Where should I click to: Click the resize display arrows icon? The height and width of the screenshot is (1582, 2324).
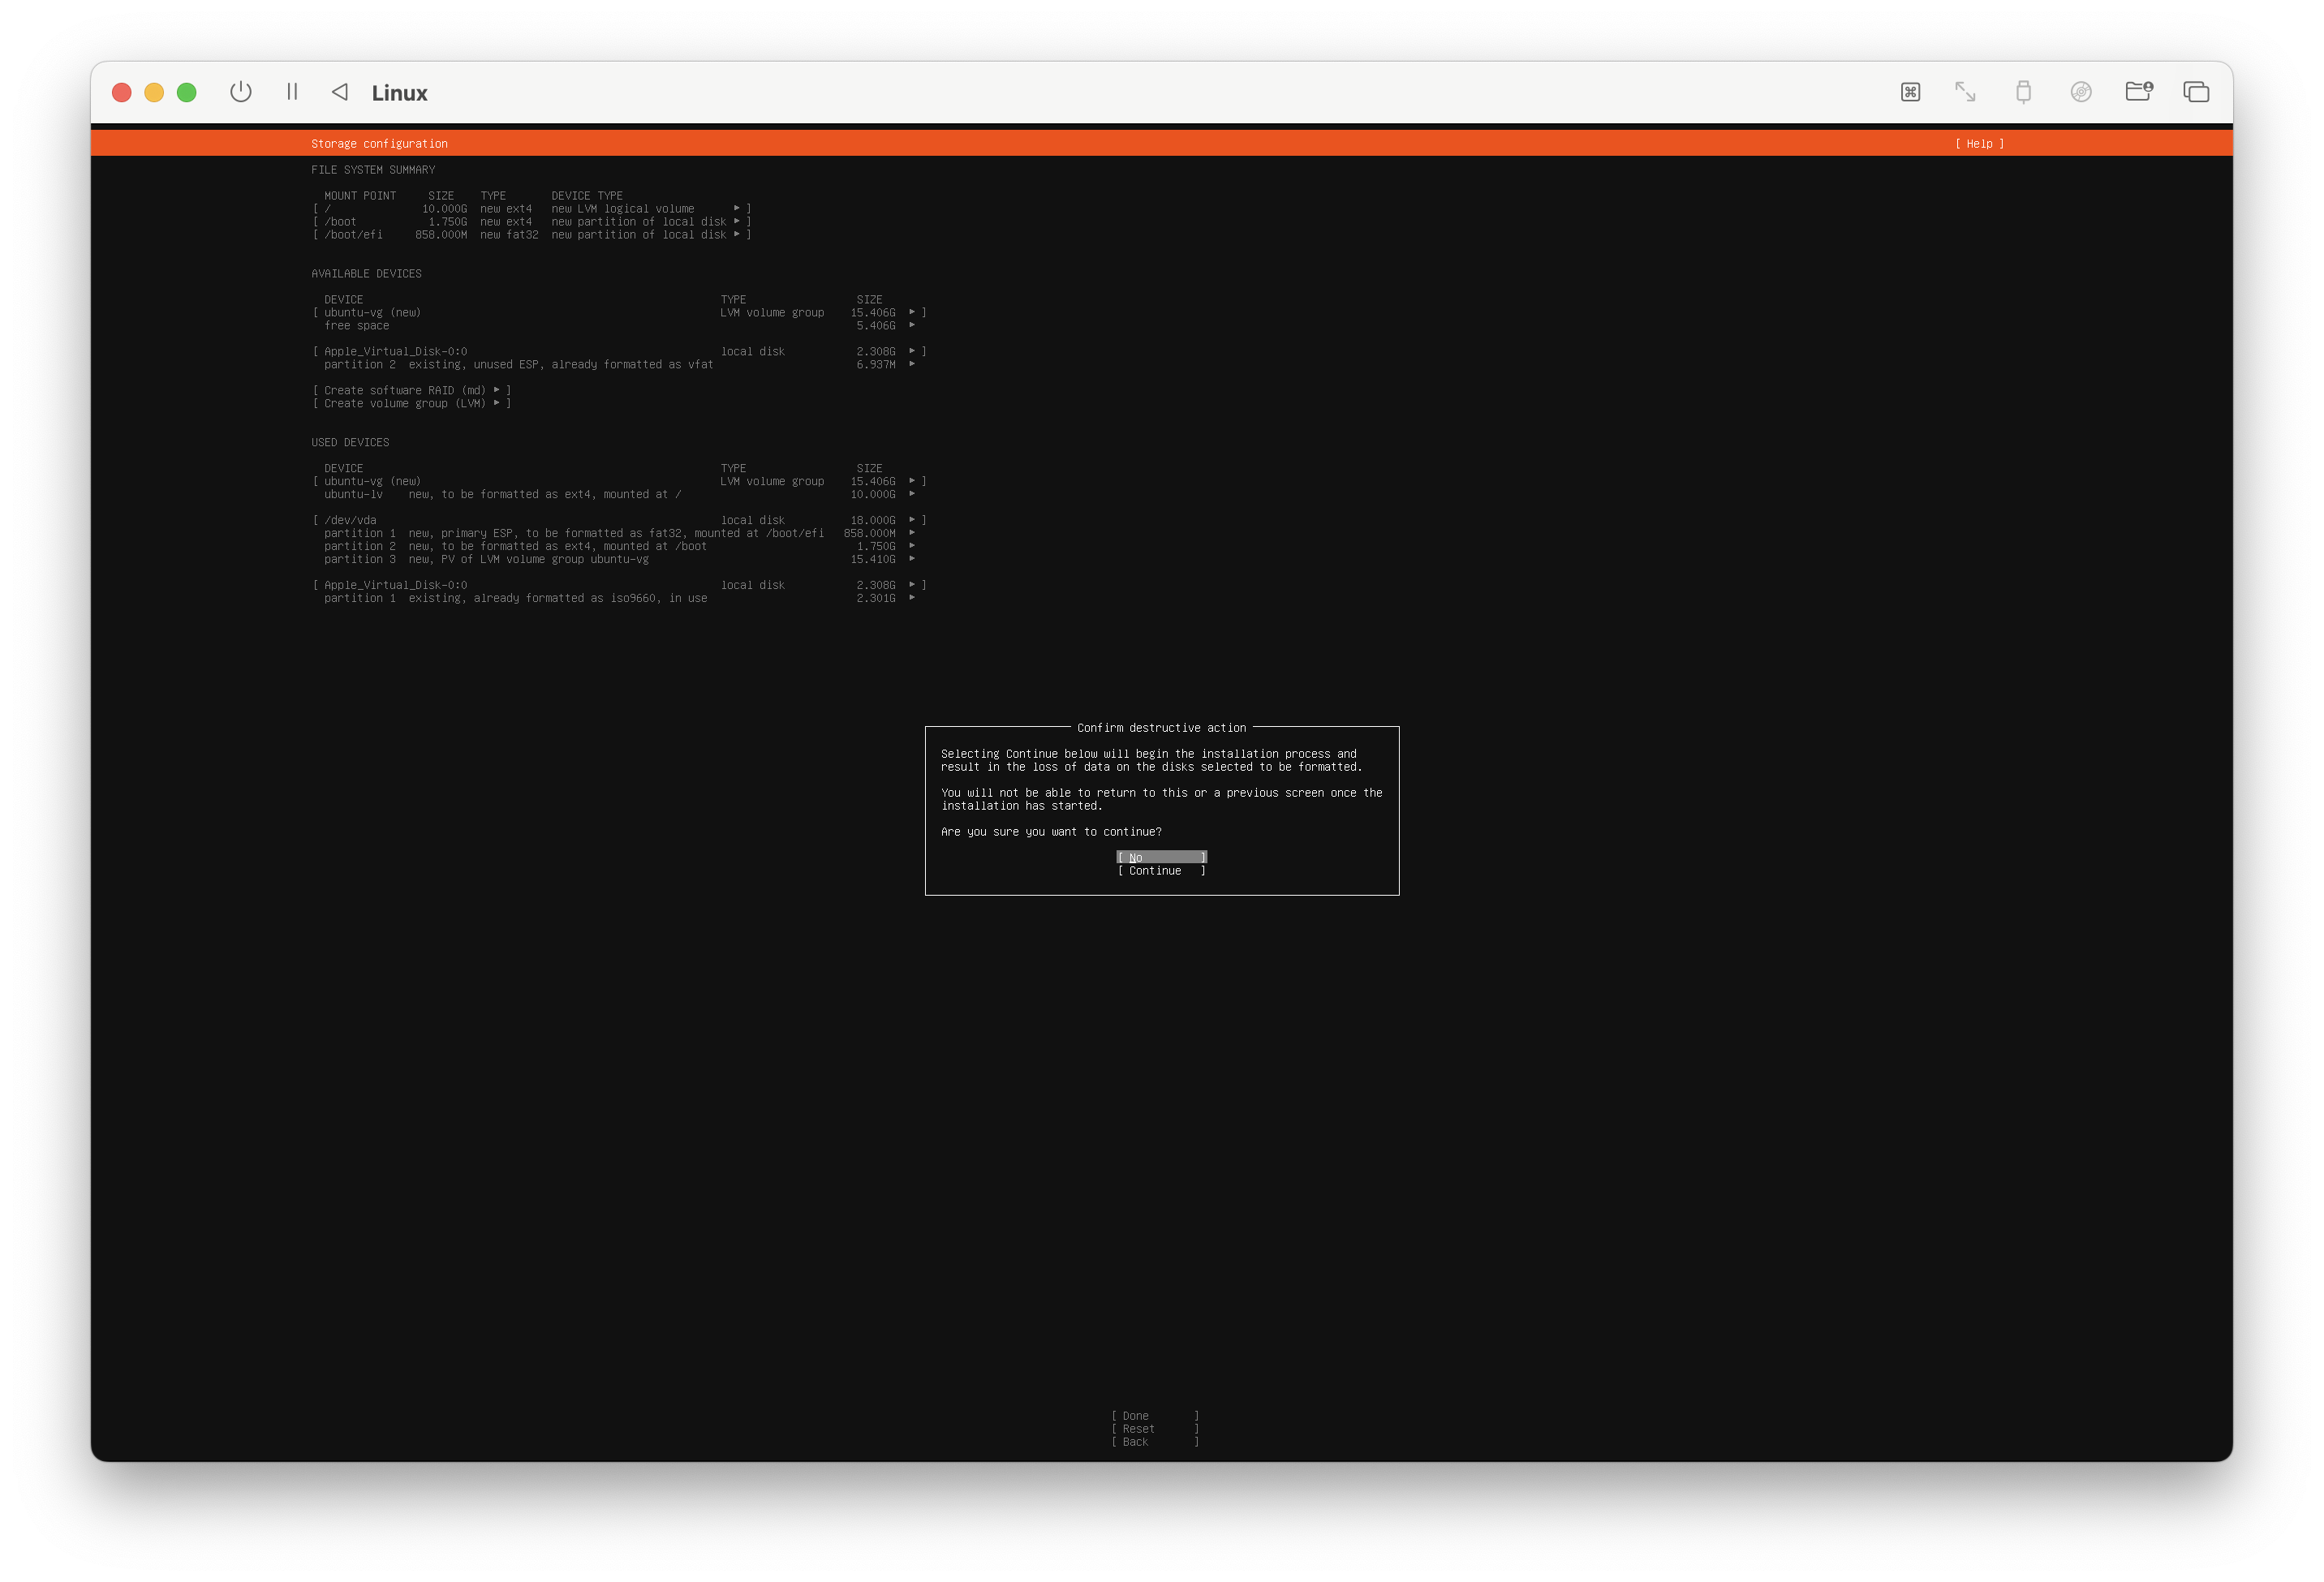(x=1965, y=92)
